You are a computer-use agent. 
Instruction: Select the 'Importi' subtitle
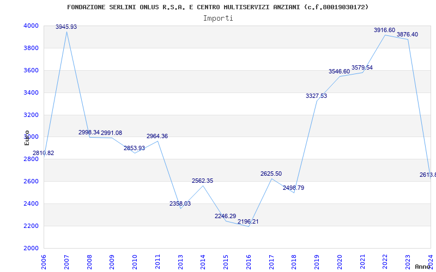(x=218, y=18)
